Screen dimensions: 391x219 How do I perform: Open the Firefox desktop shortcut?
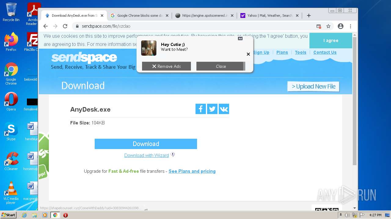tap(11, 42)
